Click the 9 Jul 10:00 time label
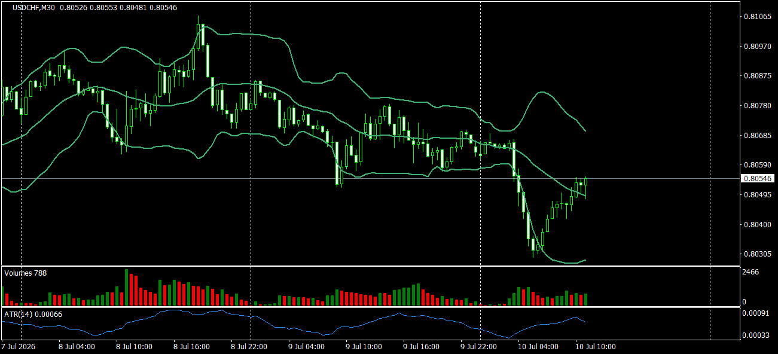The width and height of the screenshot is (778, 354). click(x=364, y=347)
